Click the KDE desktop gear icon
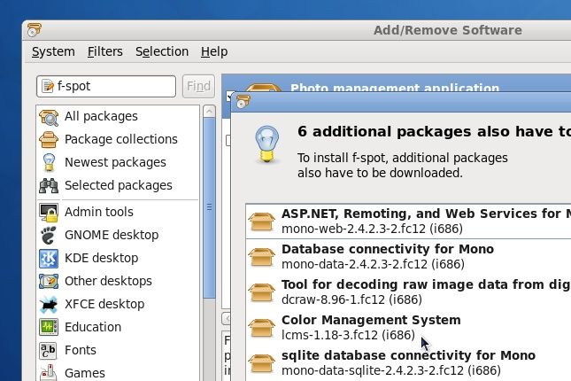 point(50,258)
